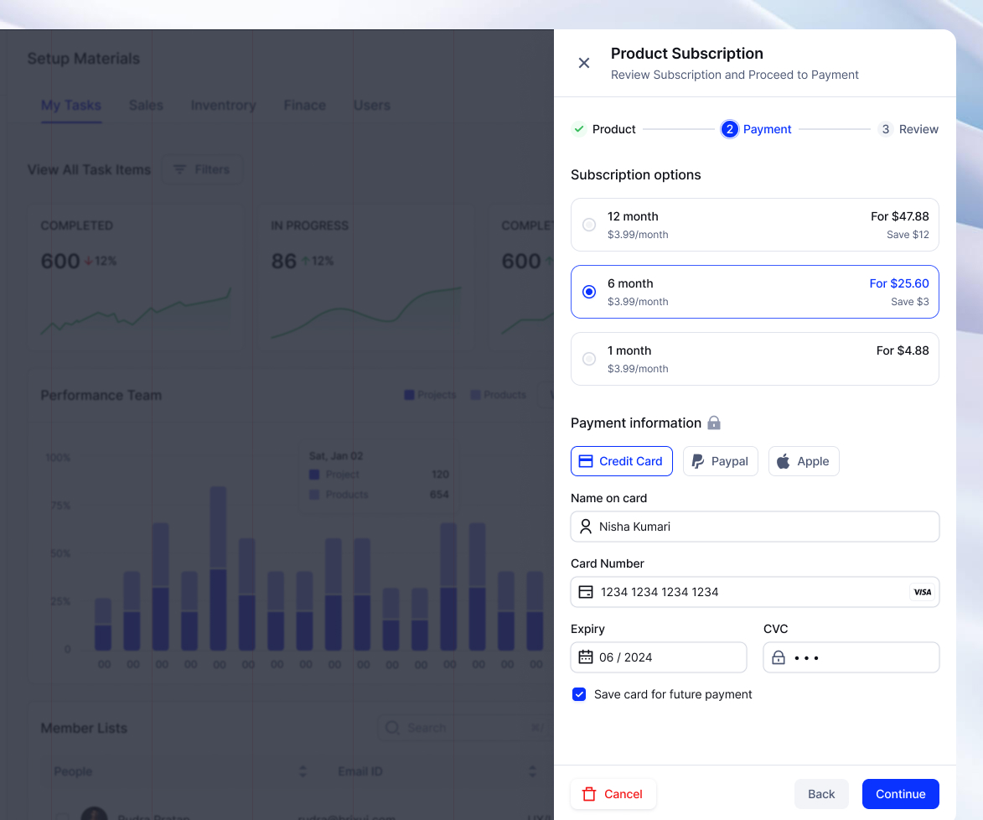
Task: Select the Apple Pay icon
Action: tap(782, 460)
